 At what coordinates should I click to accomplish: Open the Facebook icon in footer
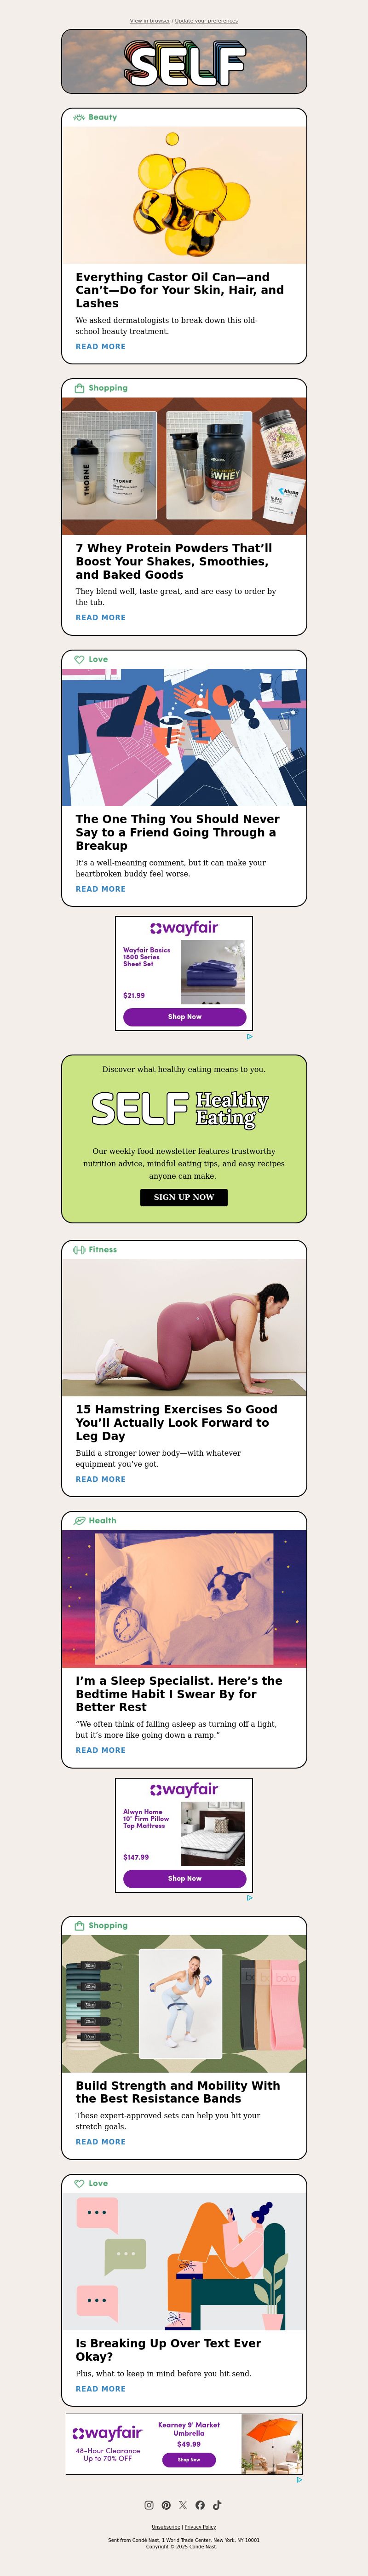tap(200, 2505)
